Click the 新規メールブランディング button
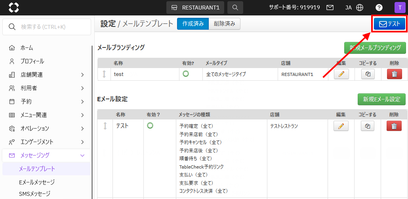Screen dimensions: 408x199 click(375, 48)
